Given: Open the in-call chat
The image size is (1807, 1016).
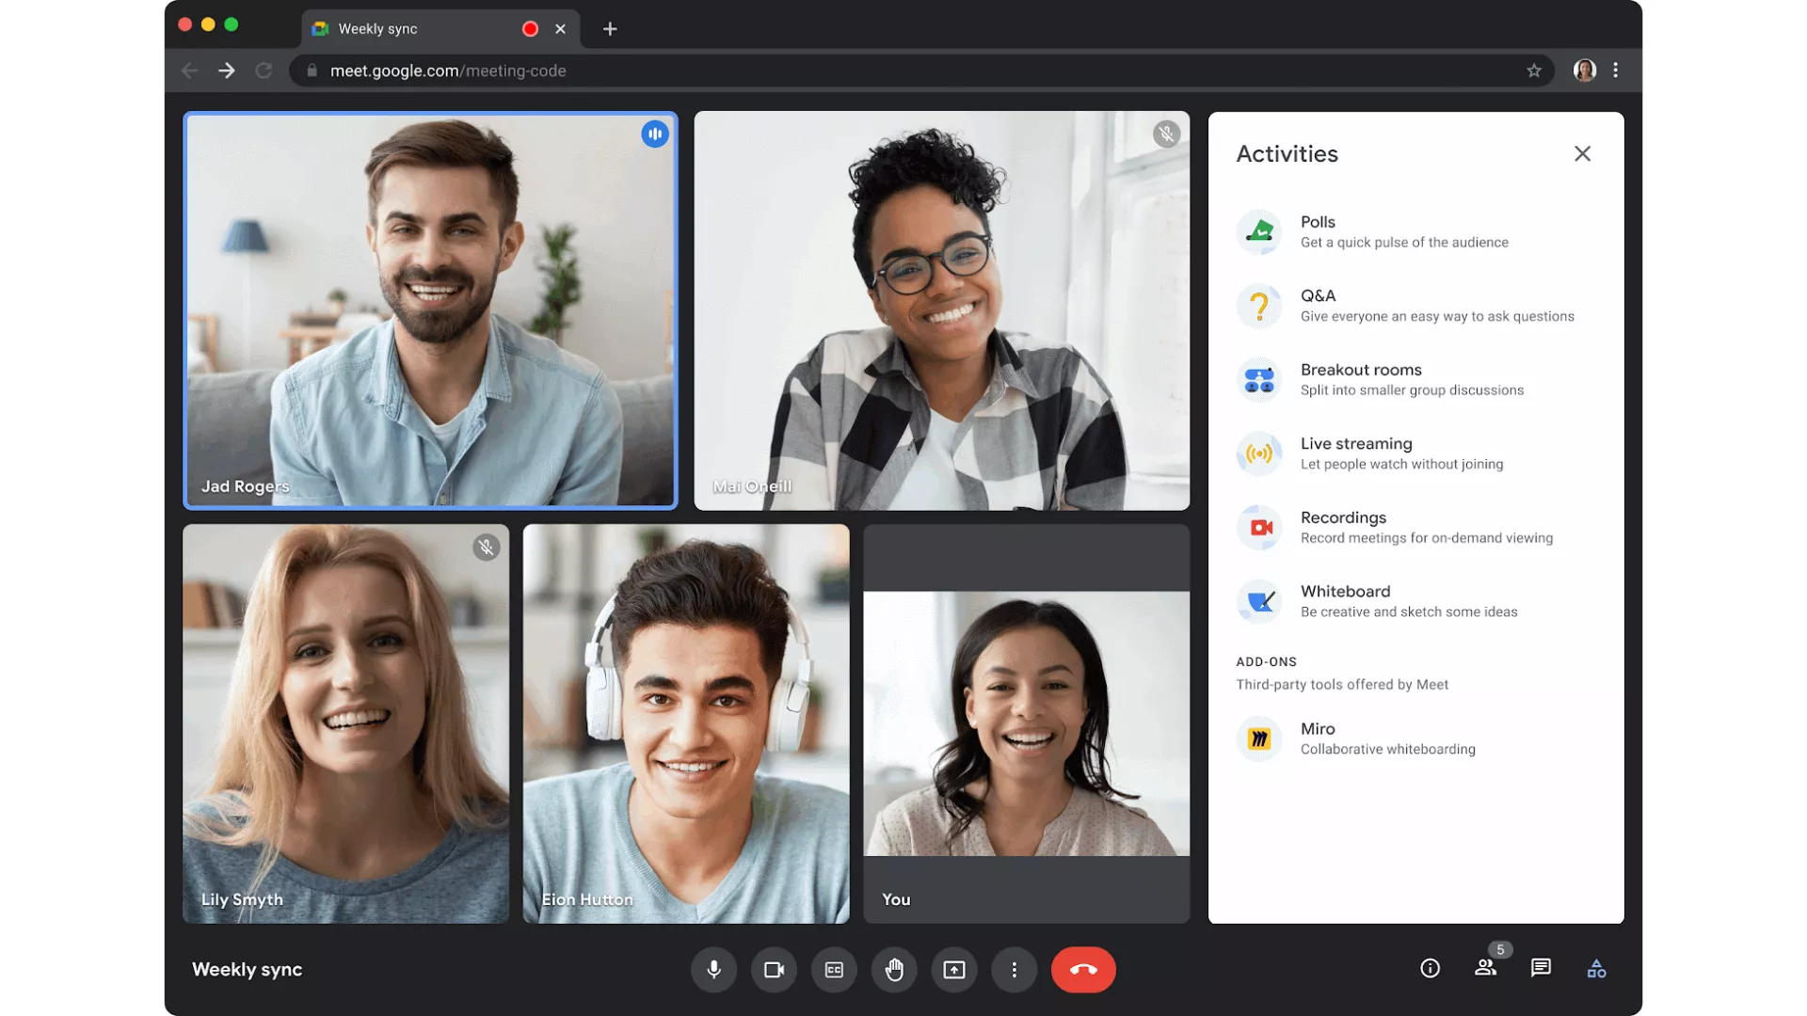Looking at the screenshot, I should click(x=1541, y=968).
